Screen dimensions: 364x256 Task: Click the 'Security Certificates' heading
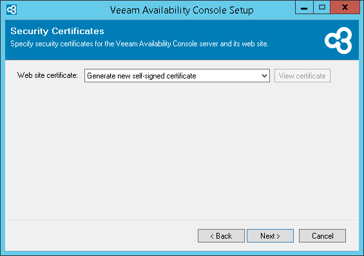coord(57,31)
